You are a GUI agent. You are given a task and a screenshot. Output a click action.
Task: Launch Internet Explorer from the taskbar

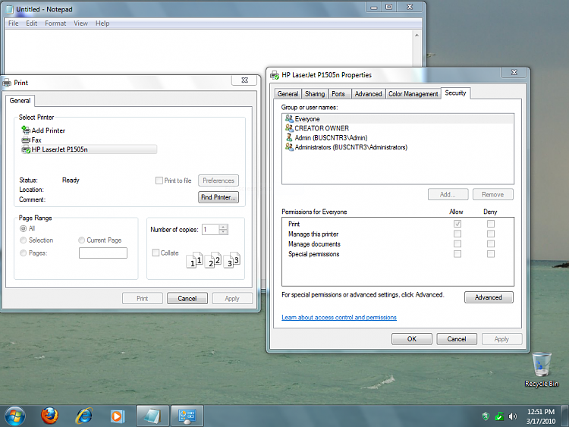83,416
